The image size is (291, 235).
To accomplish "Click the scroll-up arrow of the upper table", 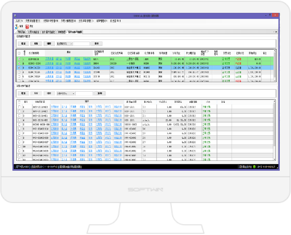I will tap(274, 51).
